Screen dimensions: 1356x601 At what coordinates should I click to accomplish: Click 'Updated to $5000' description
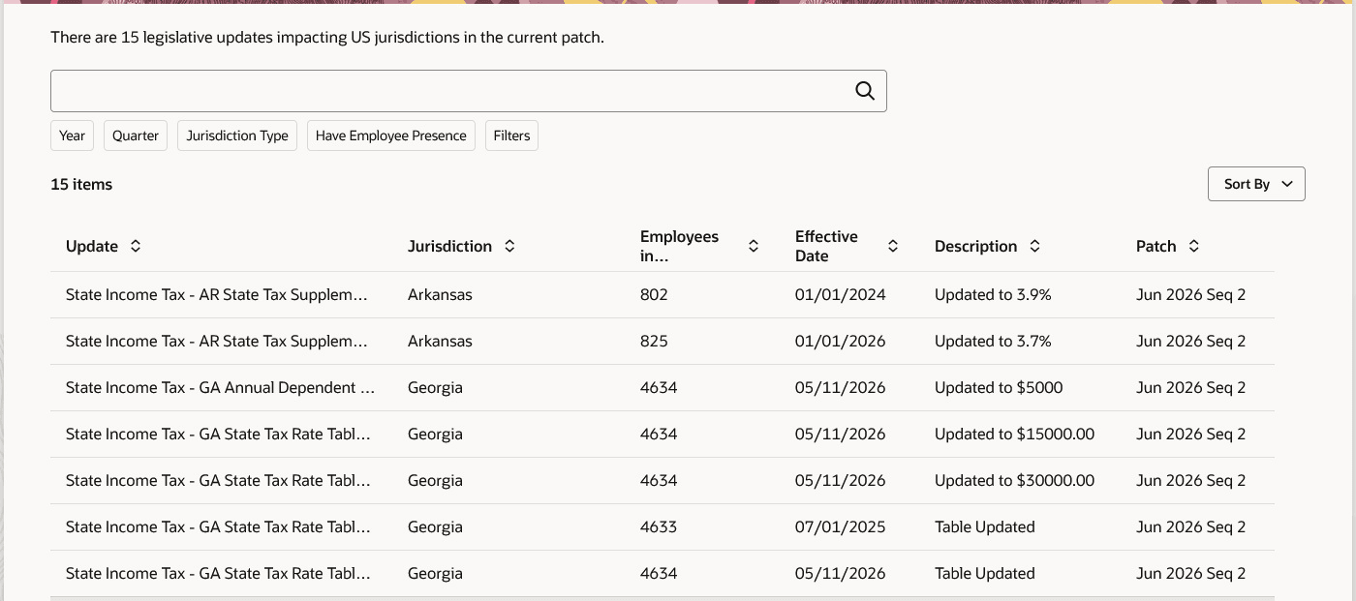[x=999, y=387]
